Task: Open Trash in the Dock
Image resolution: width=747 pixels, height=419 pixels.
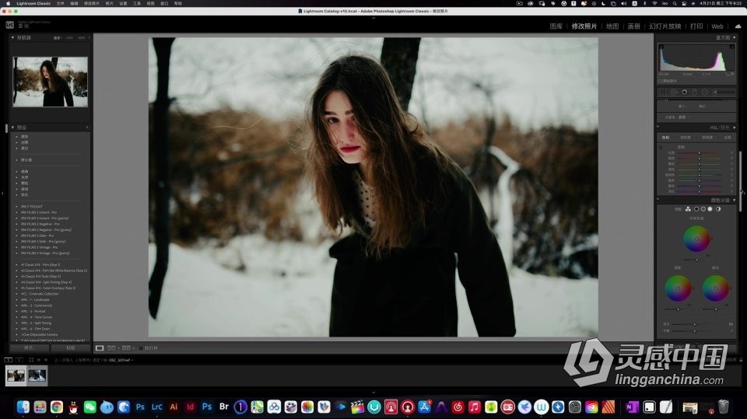Action: pos(723,407)
